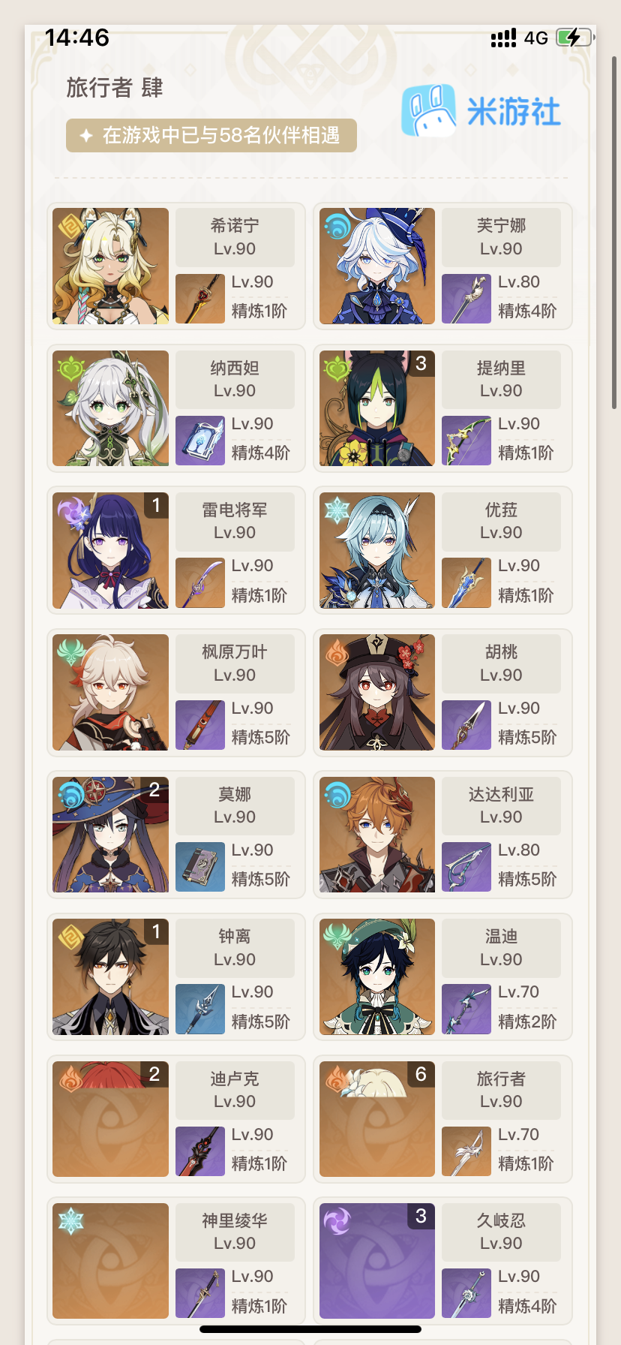Tap the 58 companions met banner
This screenshot has width=621, height=1345.
pyautogui.click(x=211, y=135)
